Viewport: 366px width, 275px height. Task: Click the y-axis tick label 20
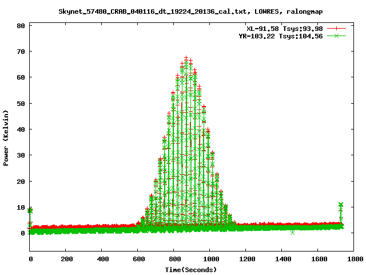pos(21,182)
